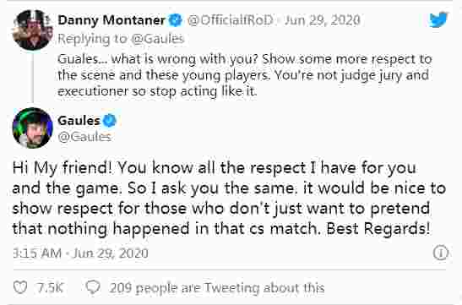Click the thread line connecting tweets

click(33, 77)
